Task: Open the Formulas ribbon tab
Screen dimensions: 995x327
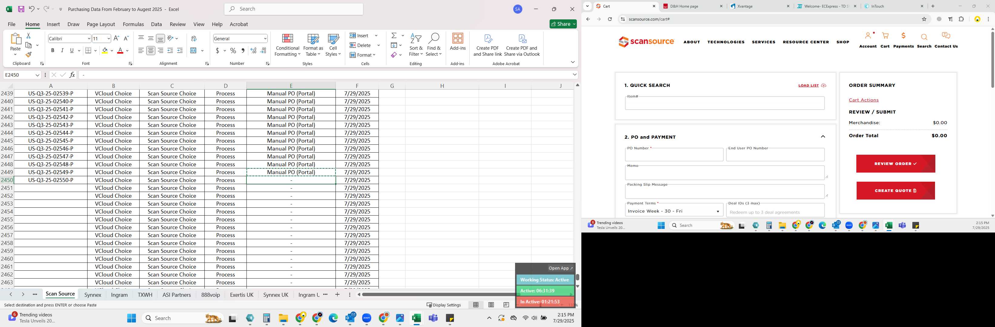Action: (x=133, y=24)
